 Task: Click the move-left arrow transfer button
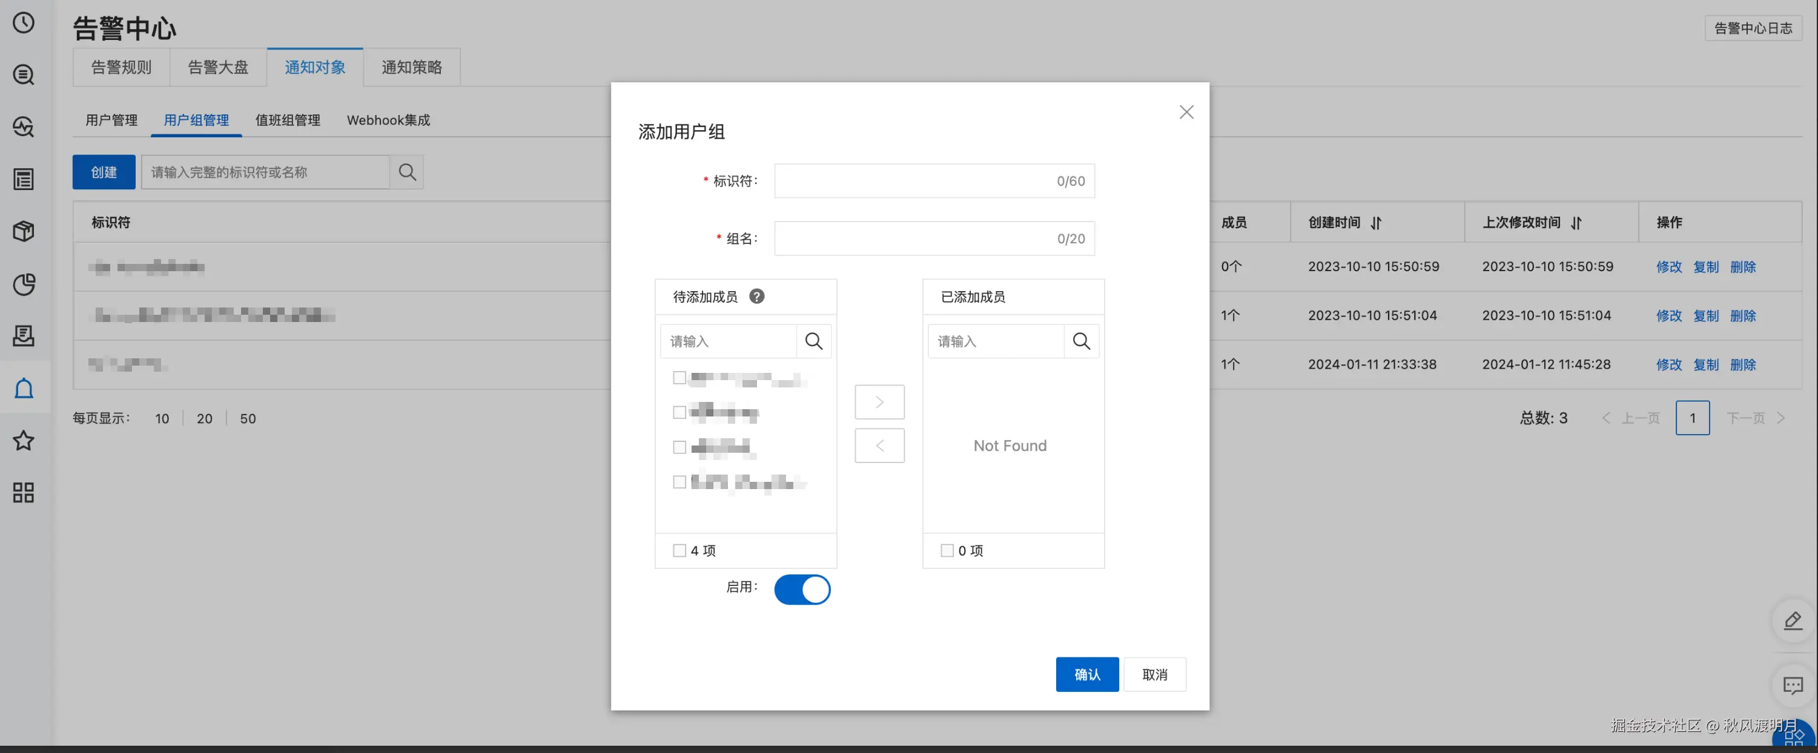click(x=879, y=446)
